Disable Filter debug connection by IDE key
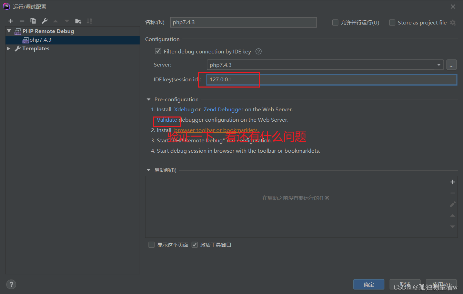The width and height of the screenshot is (463, 294). 158,51
